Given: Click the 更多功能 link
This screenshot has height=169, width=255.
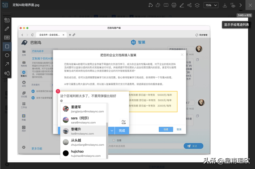Looking at the screenshot, I should [37, 148].
